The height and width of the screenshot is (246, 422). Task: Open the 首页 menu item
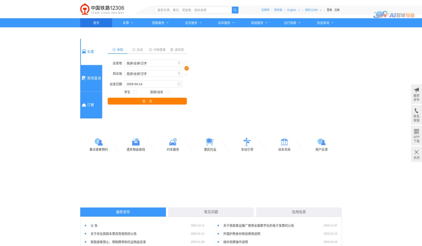point(96,22)
